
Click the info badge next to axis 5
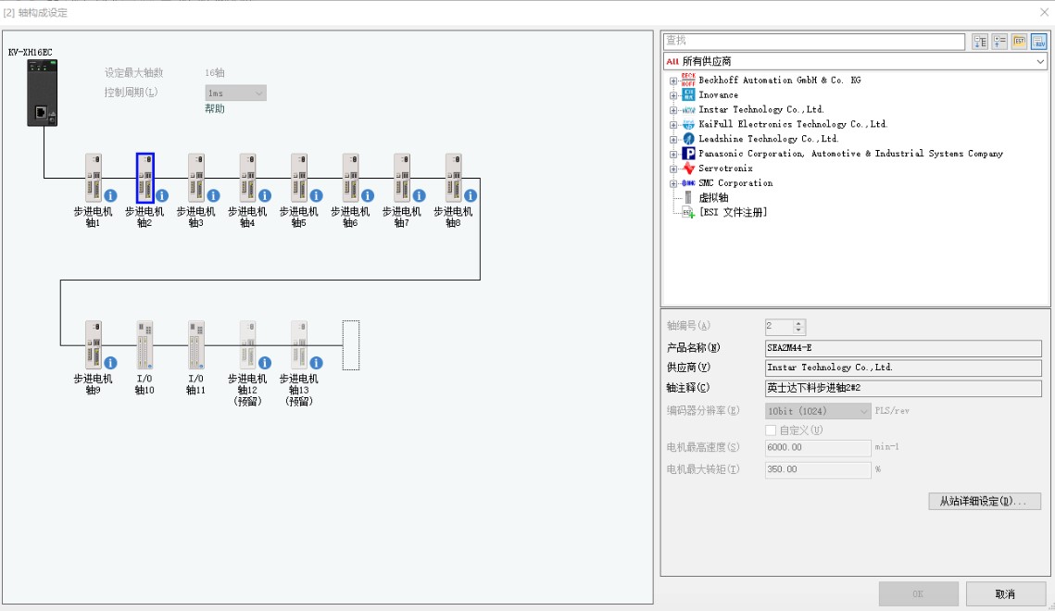coord(317,196)
